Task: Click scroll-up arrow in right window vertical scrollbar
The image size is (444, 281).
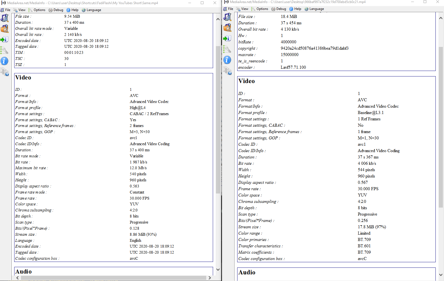Action: click(x=441, y=18)
